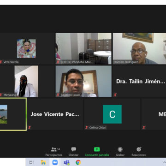Open the Reacciones menu
This screenshot has height=166, width=166.
click(x=139, y=152)
